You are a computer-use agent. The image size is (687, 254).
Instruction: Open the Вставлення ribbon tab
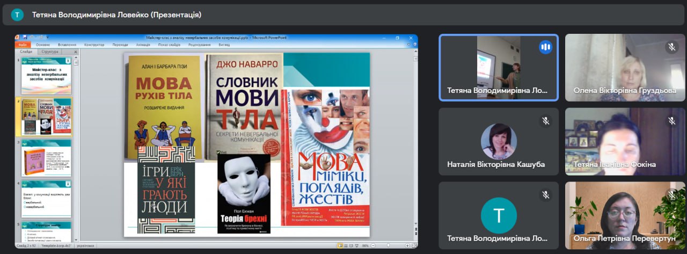coord(67,45)
